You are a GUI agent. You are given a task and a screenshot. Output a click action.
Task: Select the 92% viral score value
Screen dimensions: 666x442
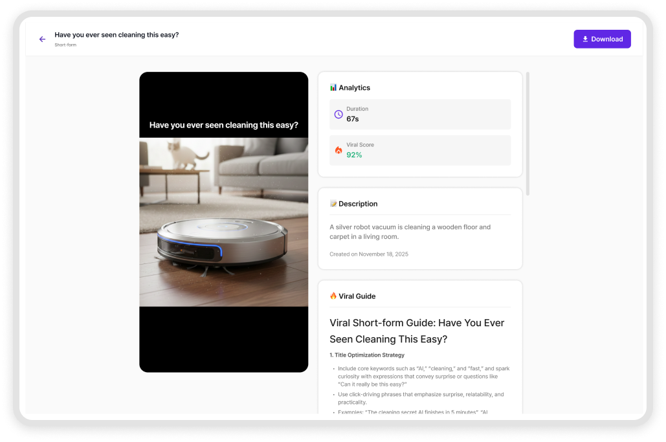pyautogui.click(x=354, y=155)
